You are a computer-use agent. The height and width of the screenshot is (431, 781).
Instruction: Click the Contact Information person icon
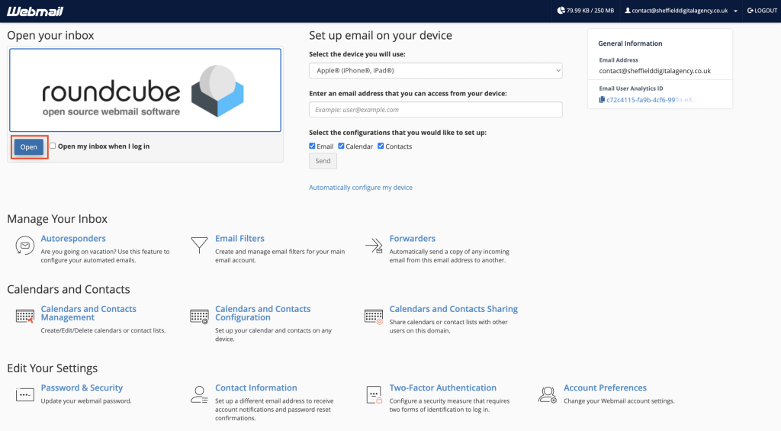[199, 394]
